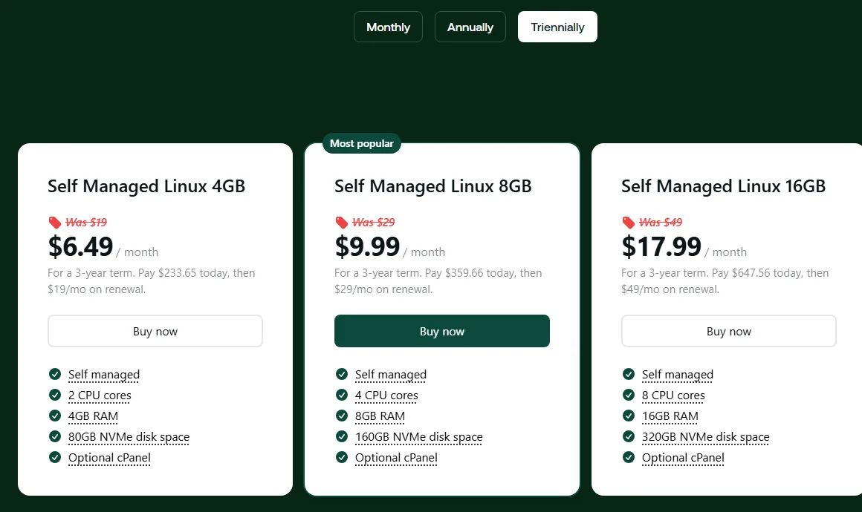Click the 80GB NVMe disk space feature
This screenshot has width=862, height=512.
(129, 437)
